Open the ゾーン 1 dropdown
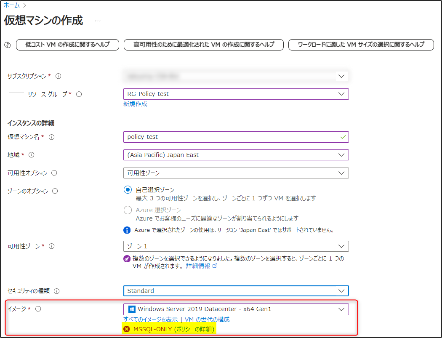This screenshot has height=338, width=442. point(236,246)
